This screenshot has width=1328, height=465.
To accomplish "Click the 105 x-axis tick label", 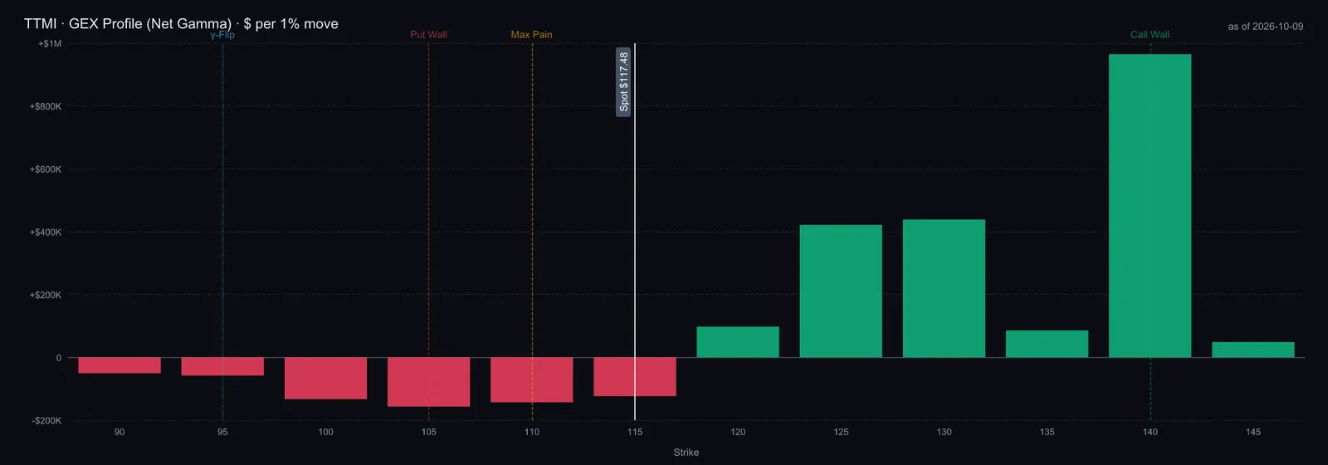I will click(428, 432).
